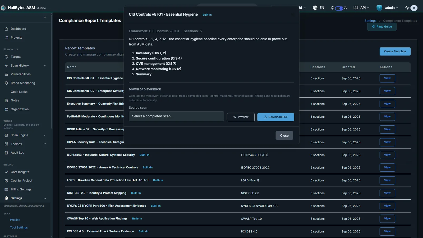Image resolution: width=423 pixels, height=238 pixels.
Task: Collapse the sidebar with the double-chevron icon
Action: (x=45, y=17)
